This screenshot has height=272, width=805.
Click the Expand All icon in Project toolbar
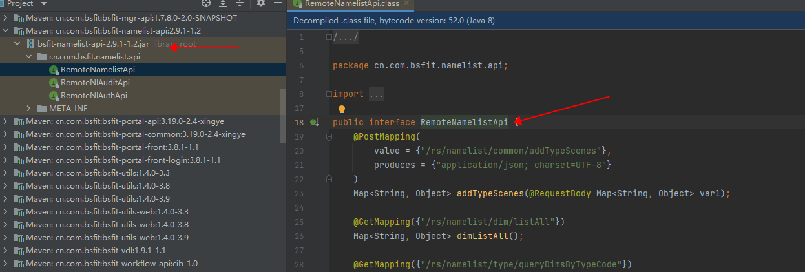[x=223, y=3]
